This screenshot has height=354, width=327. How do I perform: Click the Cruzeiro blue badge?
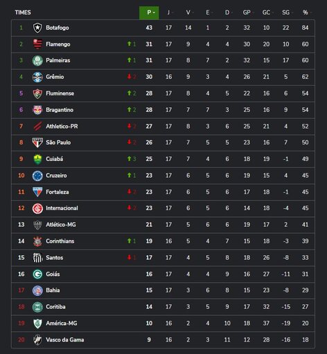pyautogui.click(x=37, y=176)
